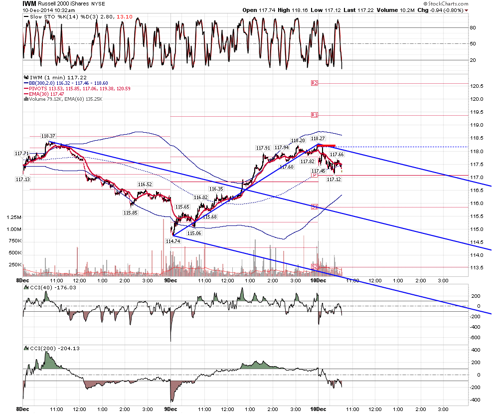Click the 10-Dec-2014 10:32am timestamp

[x=49, y=10]
